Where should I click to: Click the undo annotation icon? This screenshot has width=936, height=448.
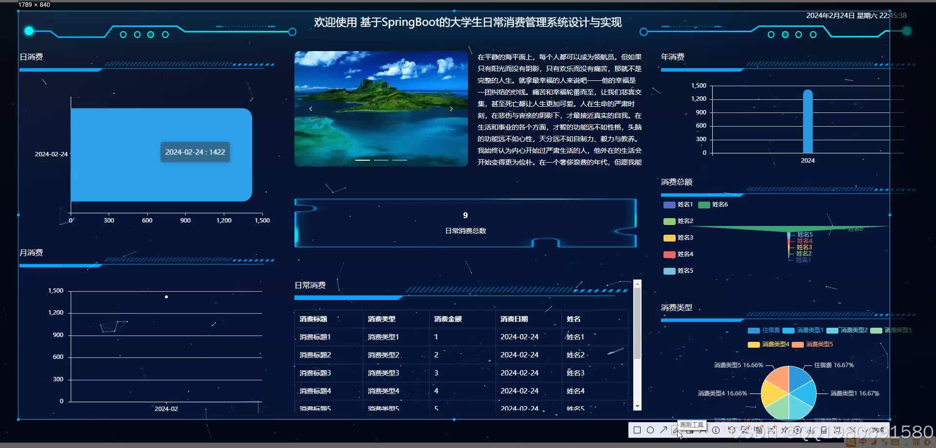(732, 430)
